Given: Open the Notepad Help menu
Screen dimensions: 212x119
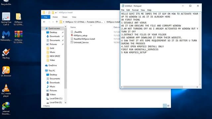Looking at the screenshot, I should pos(149,10).
